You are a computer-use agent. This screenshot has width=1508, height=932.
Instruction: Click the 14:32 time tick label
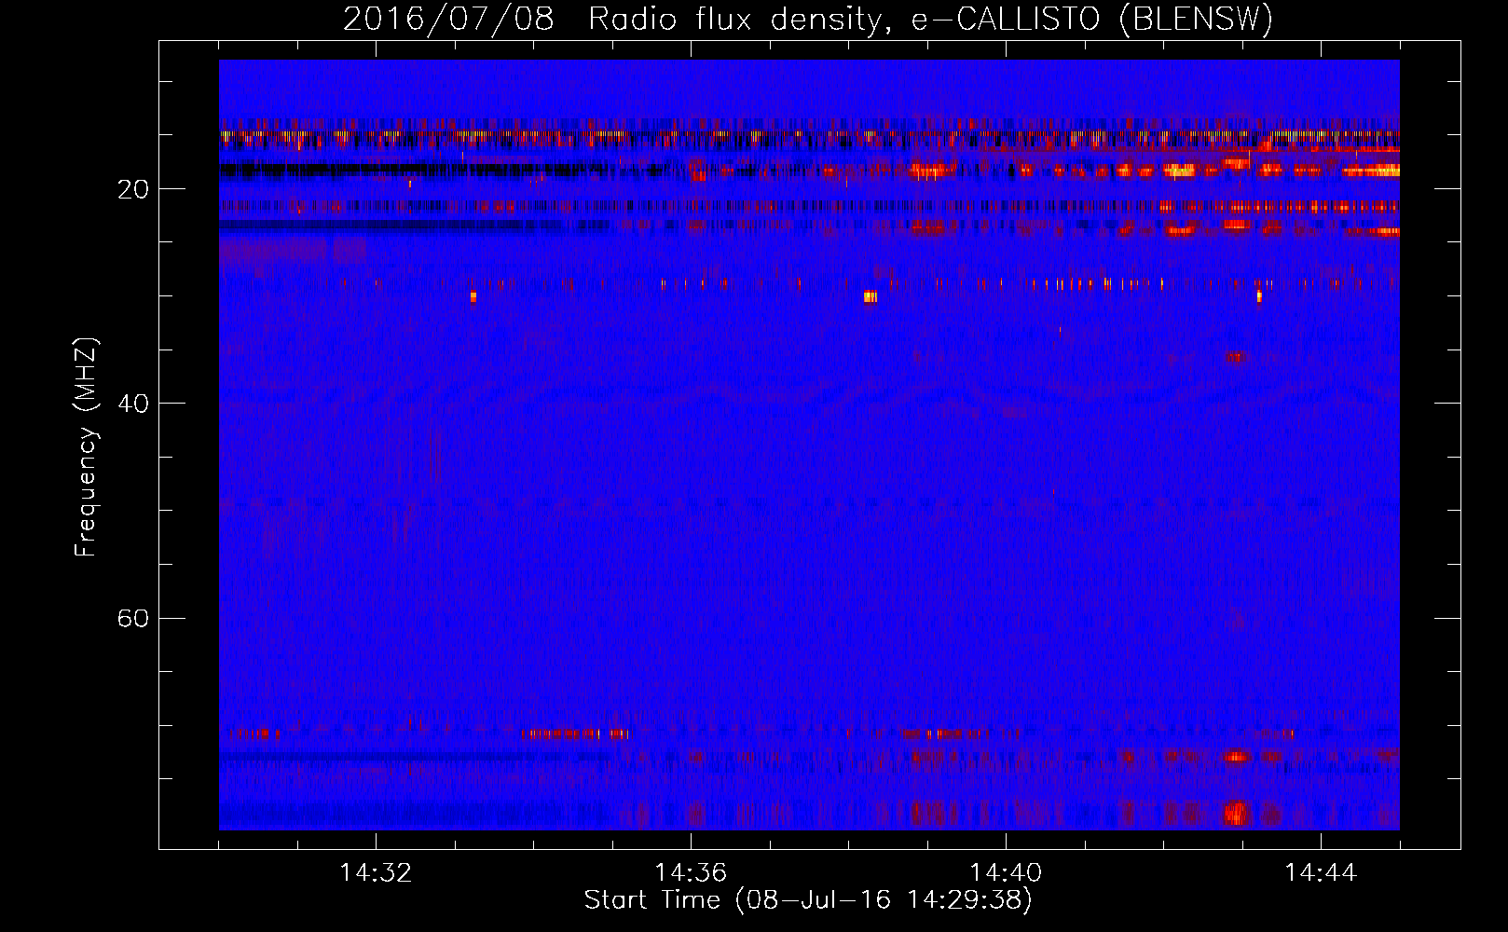pos(376,872)
